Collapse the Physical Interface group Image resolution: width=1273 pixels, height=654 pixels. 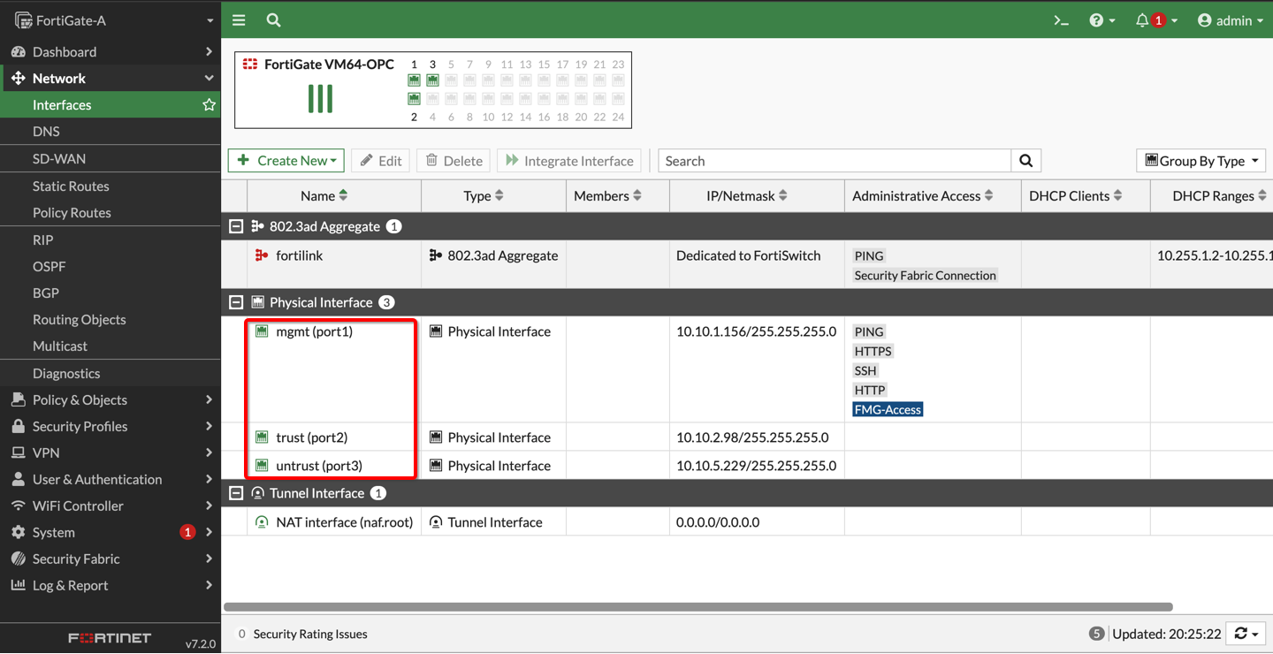pyautogui.click(x=236, y=302)
